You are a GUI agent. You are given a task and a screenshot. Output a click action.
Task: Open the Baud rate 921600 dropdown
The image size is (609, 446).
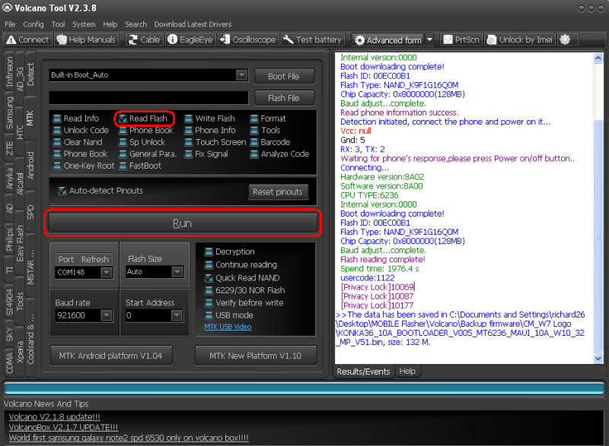[x=107, y=315]
